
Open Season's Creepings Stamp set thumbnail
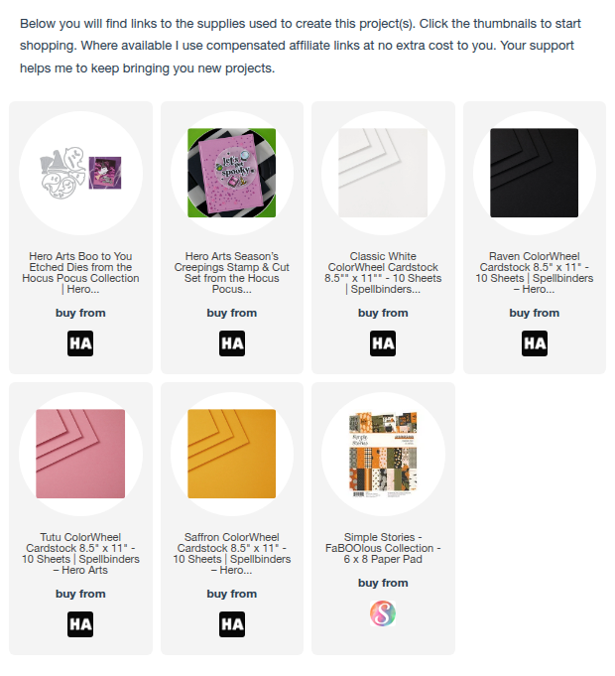point(232,173)
